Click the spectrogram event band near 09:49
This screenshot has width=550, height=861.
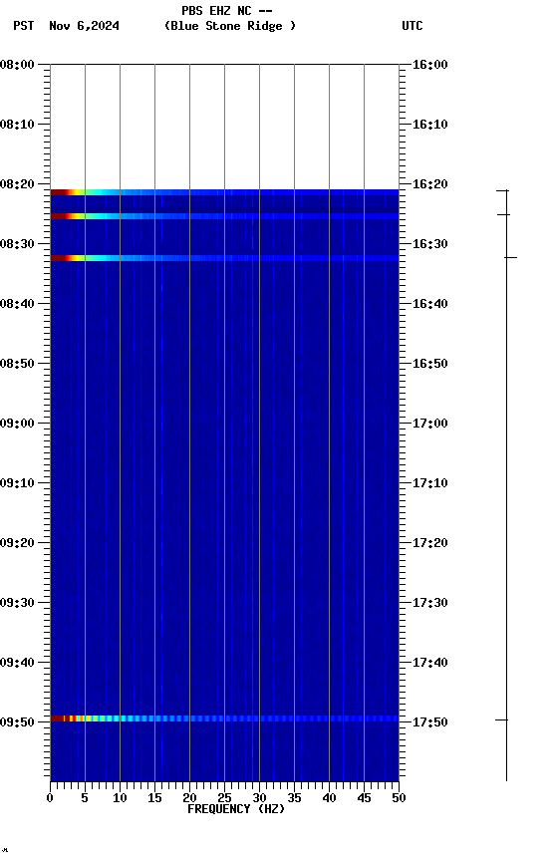pyautogui.click(x=224, y=718)
